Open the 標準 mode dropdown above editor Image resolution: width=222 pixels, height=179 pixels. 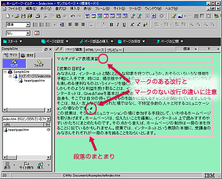point(195,49)
